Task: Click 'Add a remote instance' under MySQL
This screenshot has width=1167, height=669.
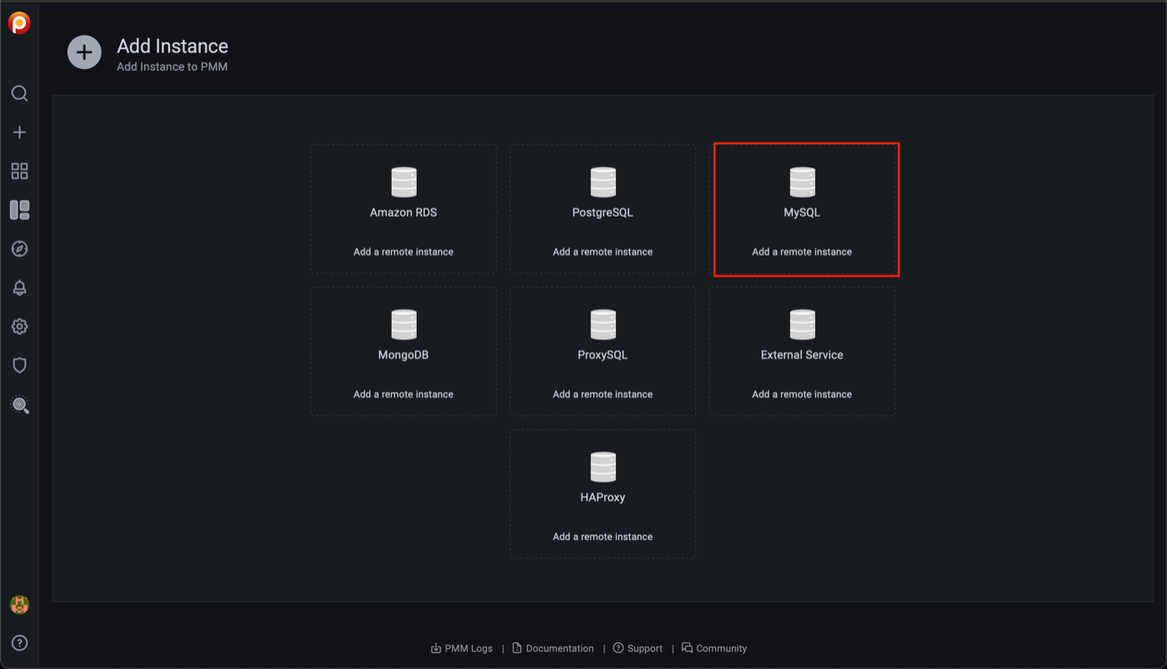Action: coord(802,252)
